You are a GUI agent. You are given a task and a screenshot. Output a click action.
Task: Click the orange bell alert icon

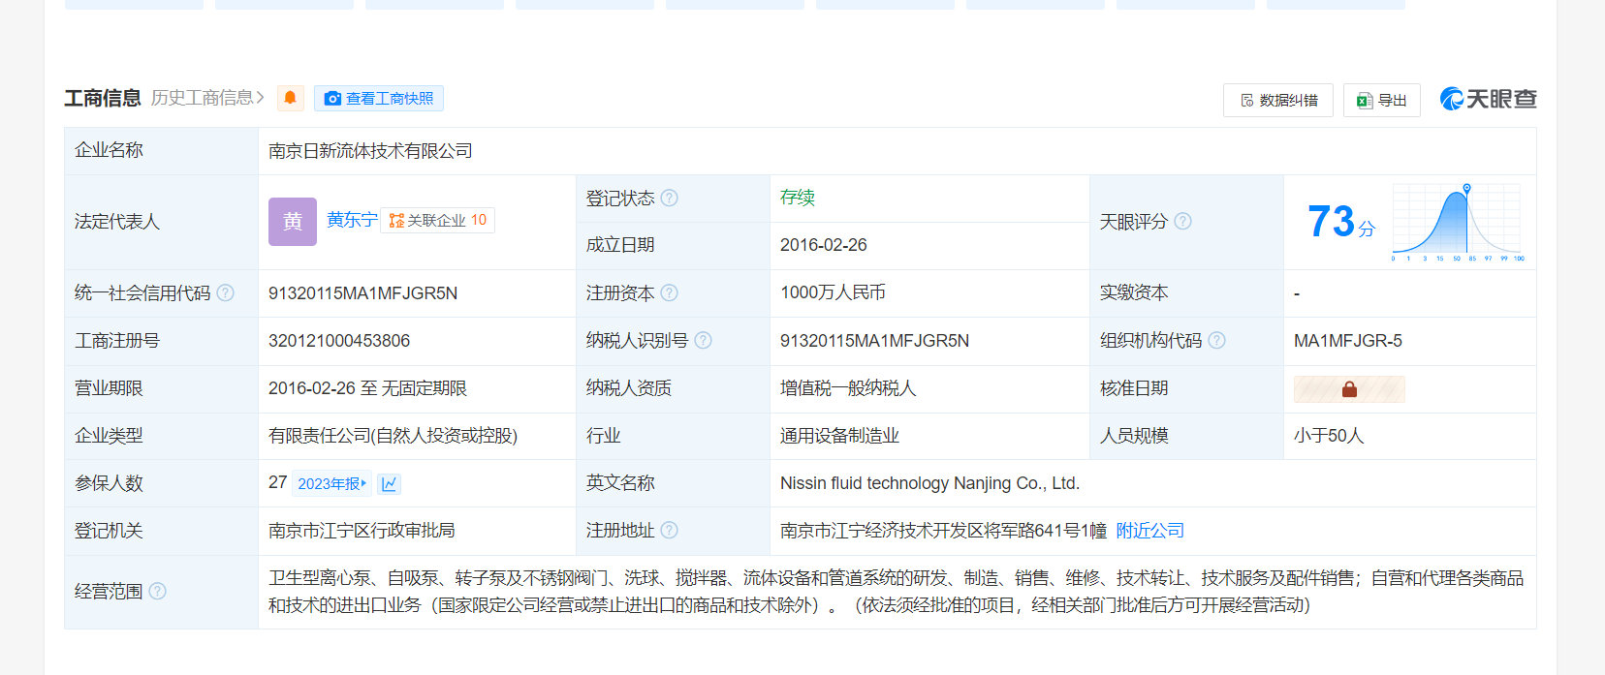(290, 98)
